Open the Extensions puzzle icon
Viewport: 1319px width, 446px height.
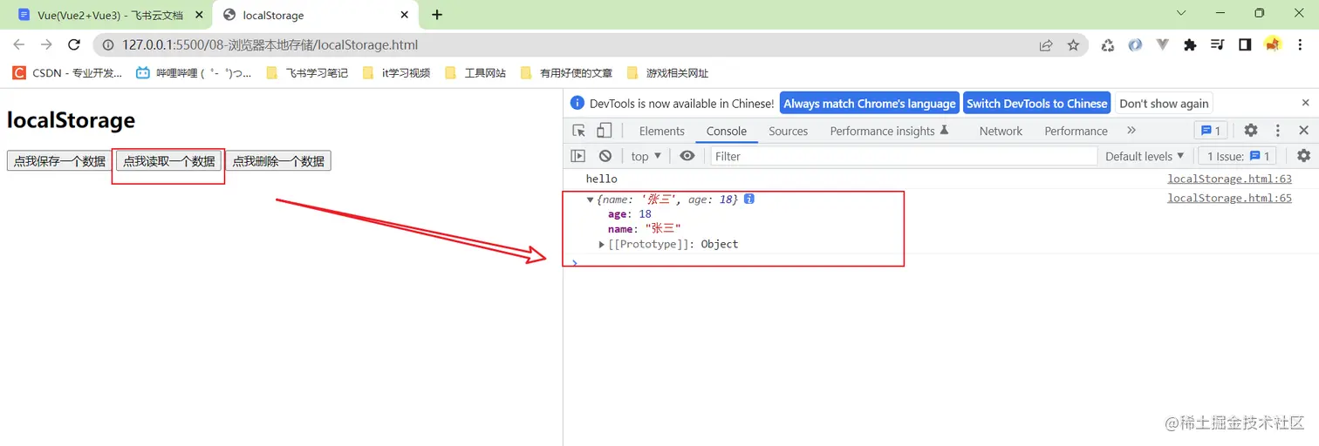point(1190,45)
